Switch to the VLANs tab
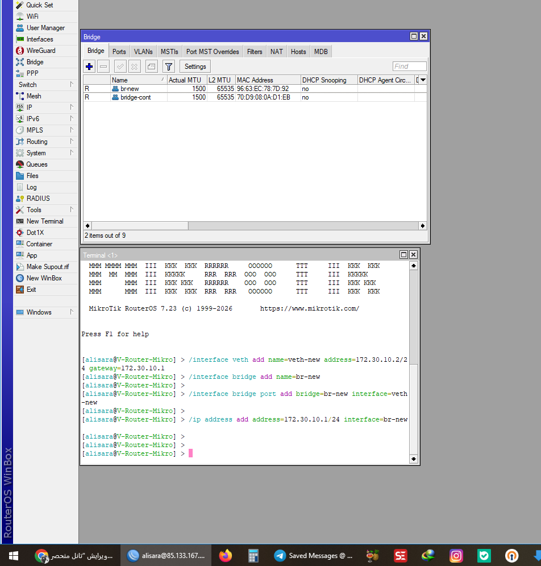 click(143, 52)
